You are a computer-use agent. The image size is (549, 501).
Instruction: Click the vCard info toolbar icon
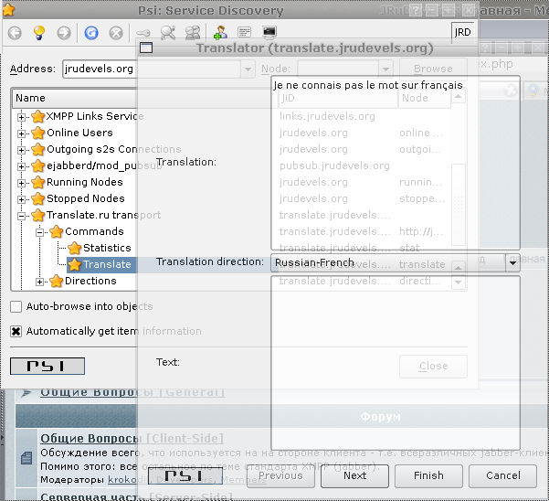tap(244, 33)
